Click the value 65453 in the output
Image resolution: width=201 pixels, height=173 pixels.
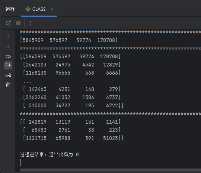[39, 130]
